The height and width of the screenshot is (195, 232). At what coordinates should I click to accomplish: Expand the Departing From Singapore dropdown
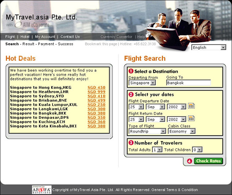[x=142, y=83]
